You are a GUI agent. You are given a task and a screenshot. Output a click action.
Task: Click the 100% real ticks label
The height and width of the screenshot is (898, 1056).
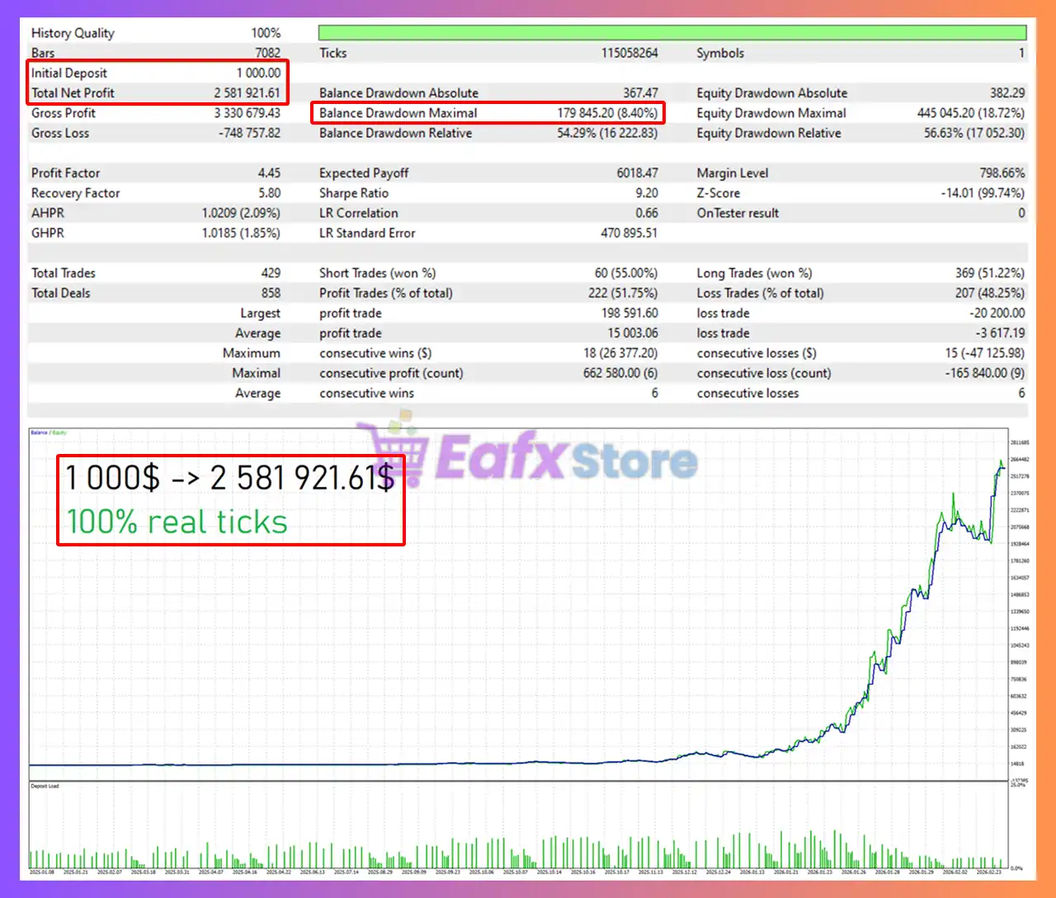(x=177, y=522)
